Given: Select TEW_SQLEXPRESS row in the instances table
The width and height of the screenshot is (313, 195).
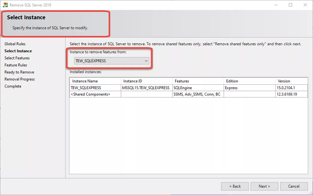Looking at the screenshot, I should (x=189, y=88).
